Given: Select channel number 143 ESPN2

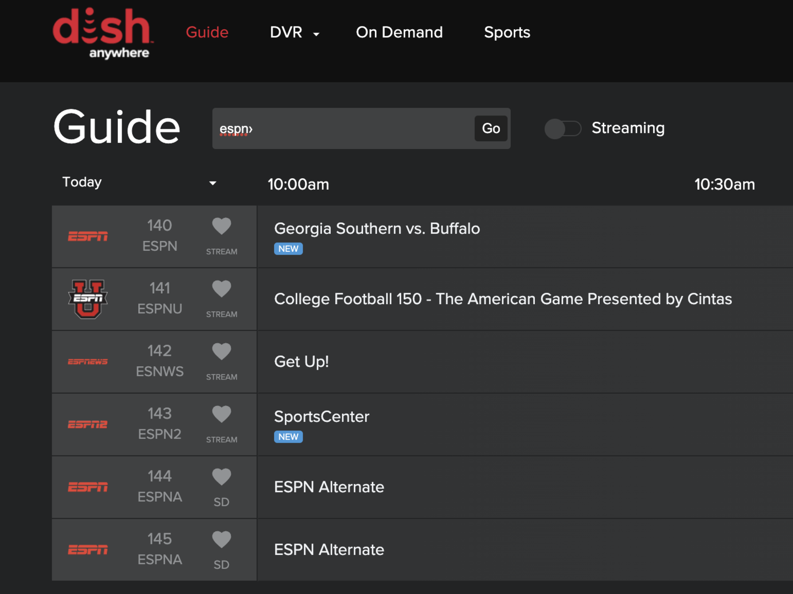Looking at the screenshot, I should click(x=160, y=424).
